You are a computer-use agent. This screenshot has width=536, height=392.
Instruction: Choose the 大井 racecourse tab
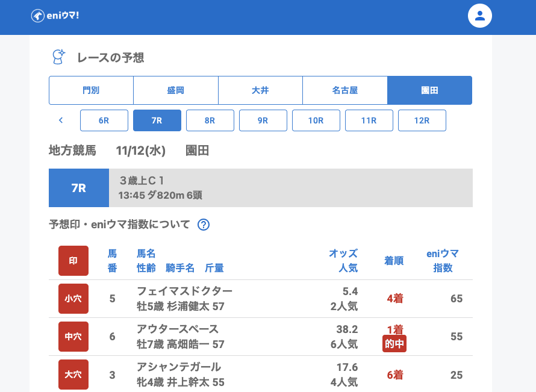pos(260,90)
